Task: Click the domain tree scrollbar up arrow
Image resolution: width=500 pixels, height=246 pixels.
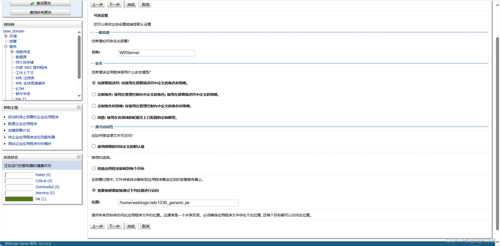Action: coord(79,32)
